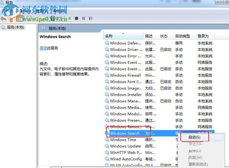The image size is (229, 168).
Task: Choose 停止(O) in the context menu
Action: pyautogui.click(x=195, y=144)
